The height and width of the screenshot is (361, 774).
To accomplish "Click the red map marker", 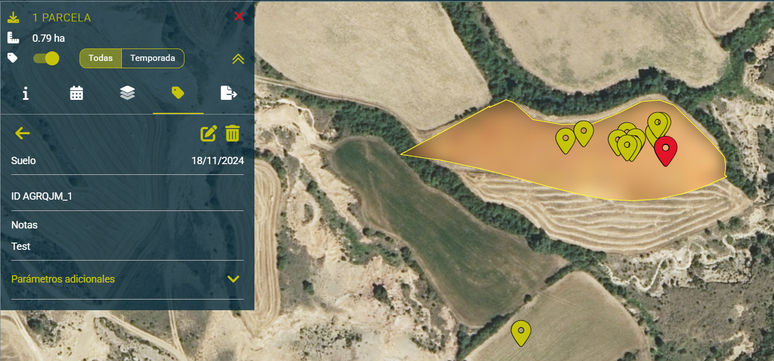I will 666,149.
